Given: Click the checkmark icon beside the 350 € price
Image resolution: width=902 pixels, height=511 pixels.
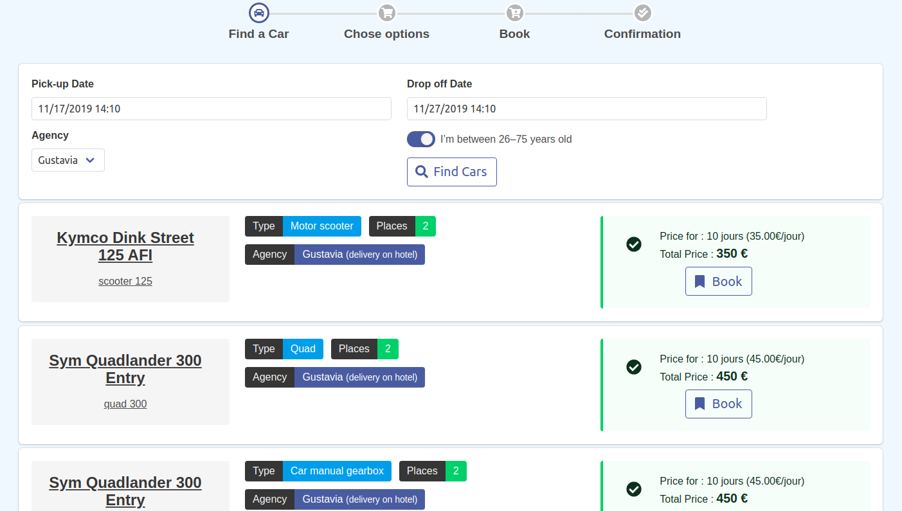Looking at the screenshot, I should tap(634, 244).
